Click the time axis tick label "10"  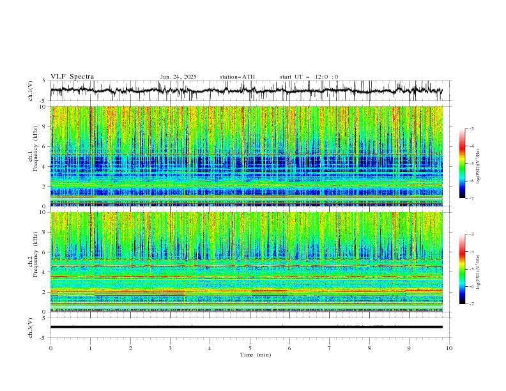pos(449,348)
